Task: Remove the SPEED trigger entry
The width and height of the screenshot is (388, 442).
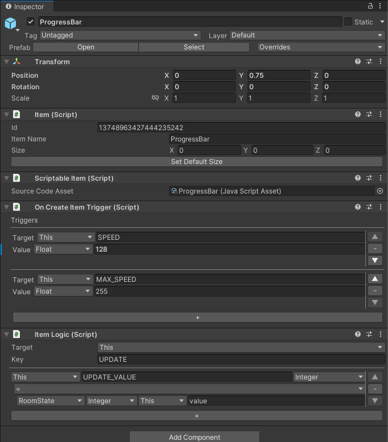Action: point(375,249)
